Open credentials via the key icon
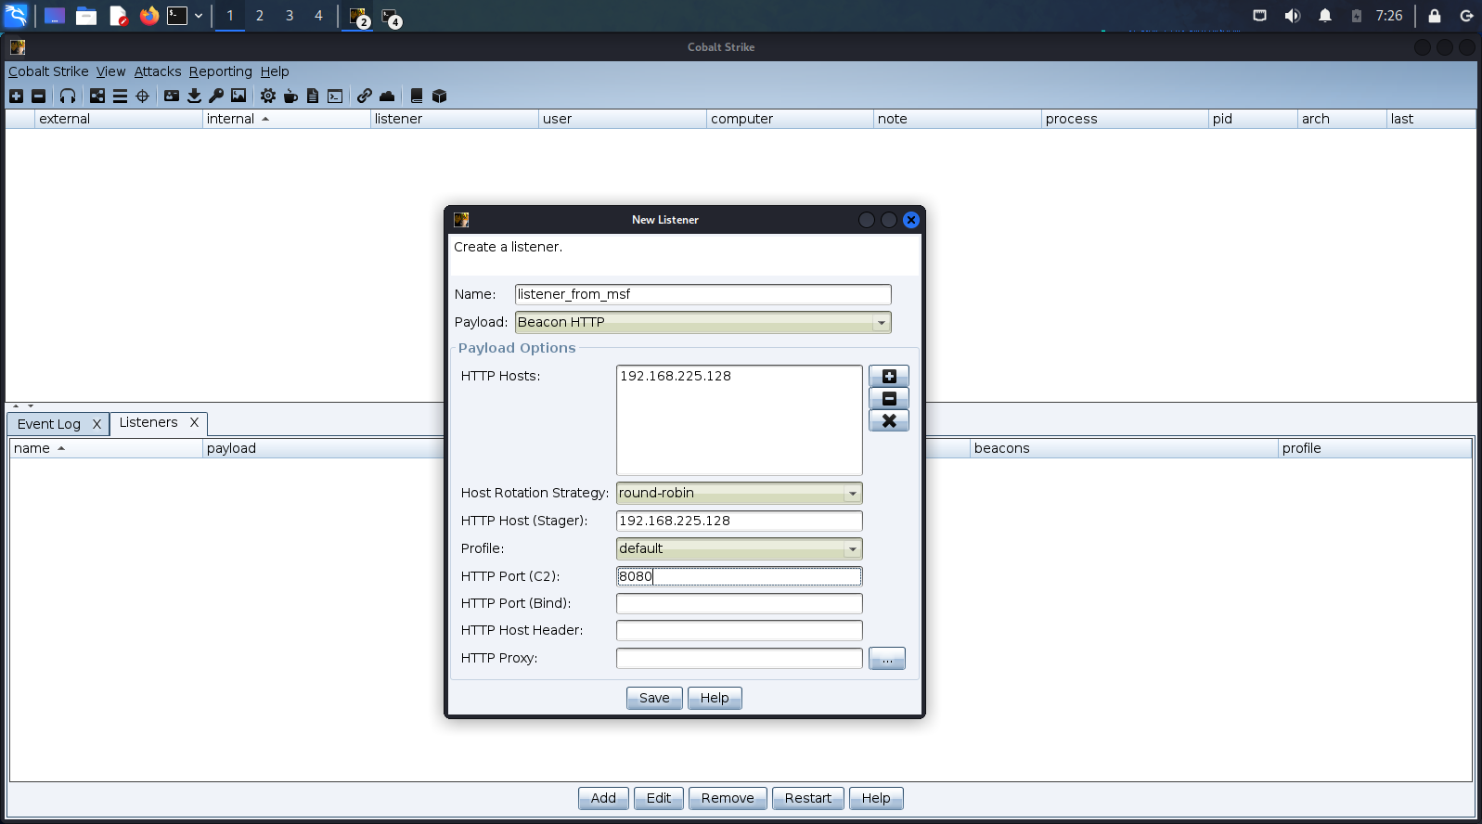Image resolution: width=1482 pixels, height=824 pixels. tap(216, 96)
